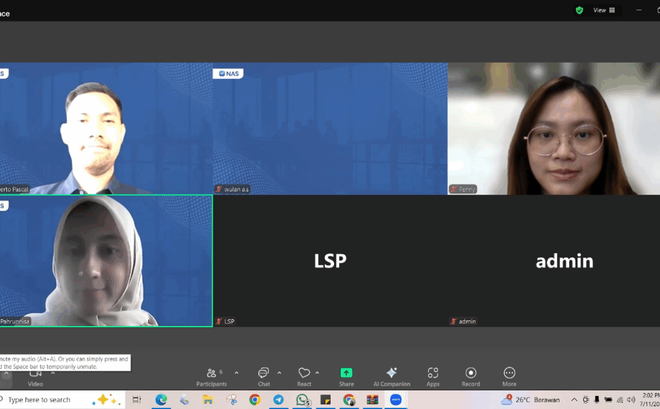This screenshot has width=660, height=409.
Task: Click the green encryption shield icon
Action: click(x=579, y=10)
